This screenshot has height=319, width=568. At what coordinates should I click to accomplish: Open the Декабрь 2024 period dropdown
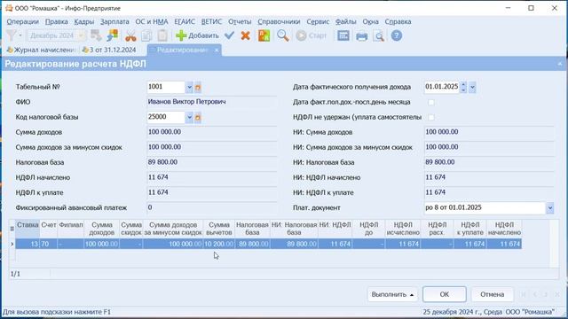[81, 35]
